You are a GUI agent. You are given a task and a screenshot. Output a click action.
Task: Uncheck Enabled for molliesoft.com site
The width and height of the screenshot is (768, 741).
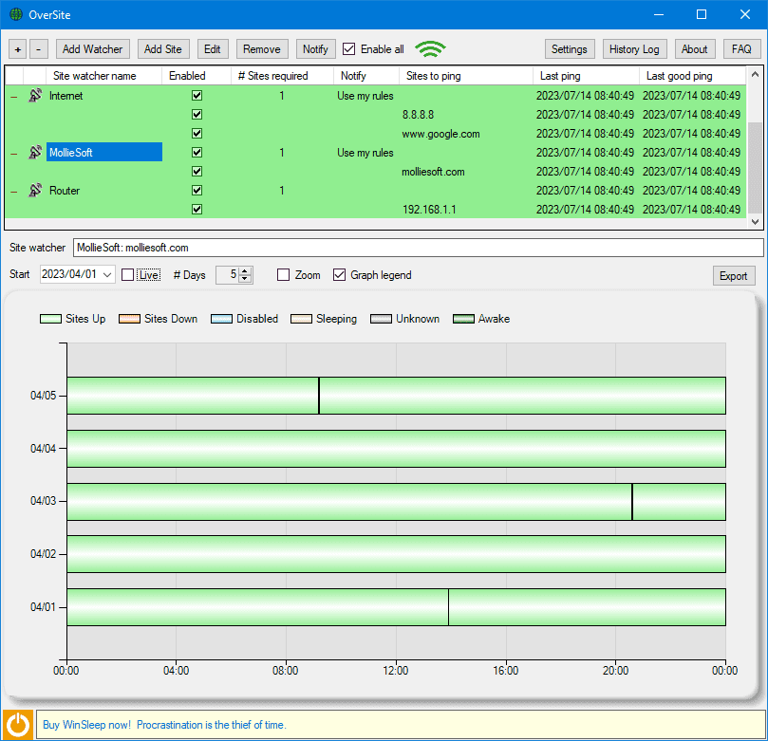(x=197, y=172)
